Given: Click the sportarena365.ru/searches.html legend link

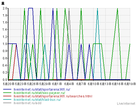Looking at the screenshot, I should 53,96.
